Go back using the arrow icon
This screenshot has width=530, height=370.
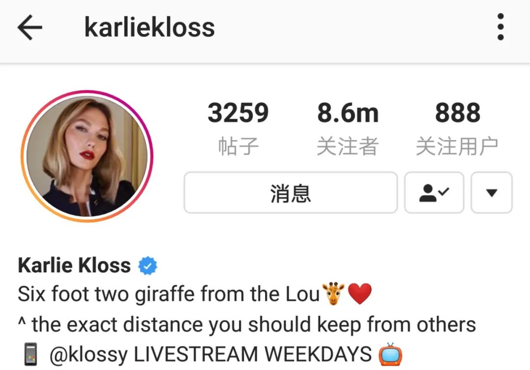(x=30, y=27)
